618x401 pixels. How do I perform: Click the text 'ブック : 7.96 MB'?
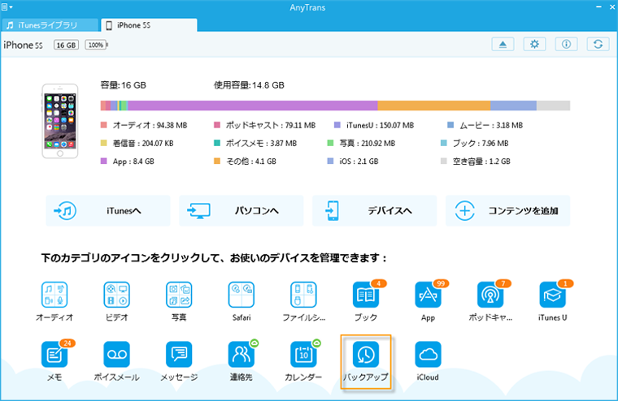point(481,143)
